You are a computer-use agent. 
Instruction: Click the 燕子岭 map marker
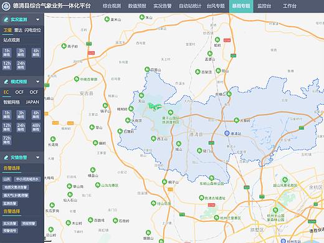tap(64, 46)
